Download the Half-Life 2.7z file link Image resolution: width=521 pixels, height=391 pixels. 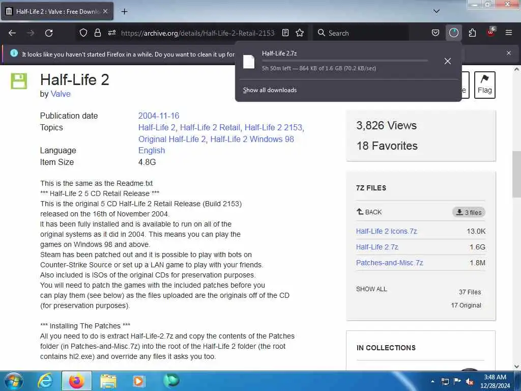click(x=377, y=247)
